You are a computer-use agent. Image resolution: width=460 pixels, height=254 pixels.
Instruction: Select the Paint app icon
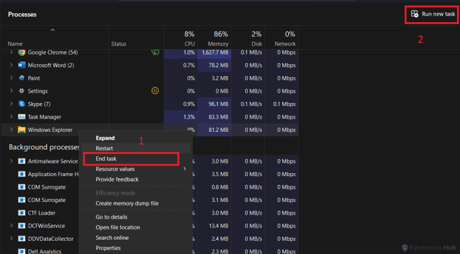tap(22, 78)
